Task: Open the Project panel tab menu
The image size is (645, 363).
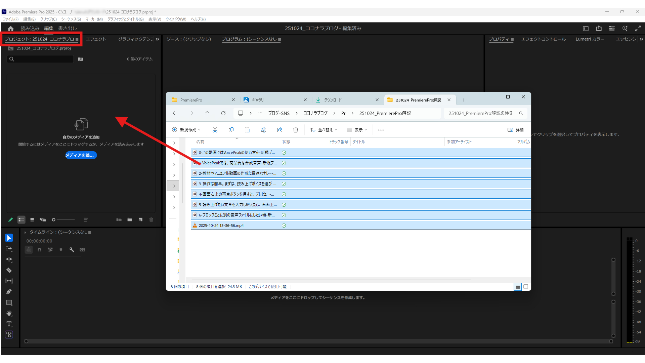Action: click(77, 39)
